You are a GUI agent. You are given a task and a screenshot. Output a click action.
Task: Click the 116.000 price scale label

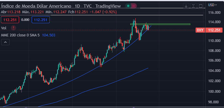pyautogui.click(x=214, y=13)
